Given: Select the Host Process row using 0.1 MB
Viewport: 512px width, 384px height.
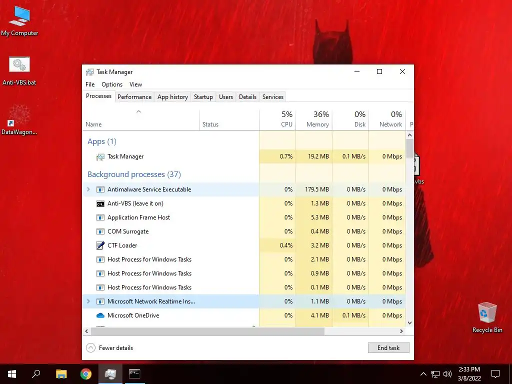Looking at the screenshot, I should (x=243, y=287).
